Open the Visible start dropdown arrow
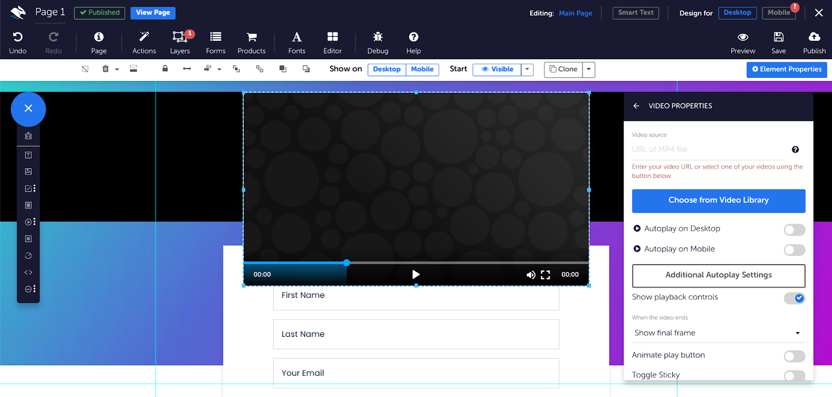Viewport: 832px width, 397px height. click(x=527, y=70)
